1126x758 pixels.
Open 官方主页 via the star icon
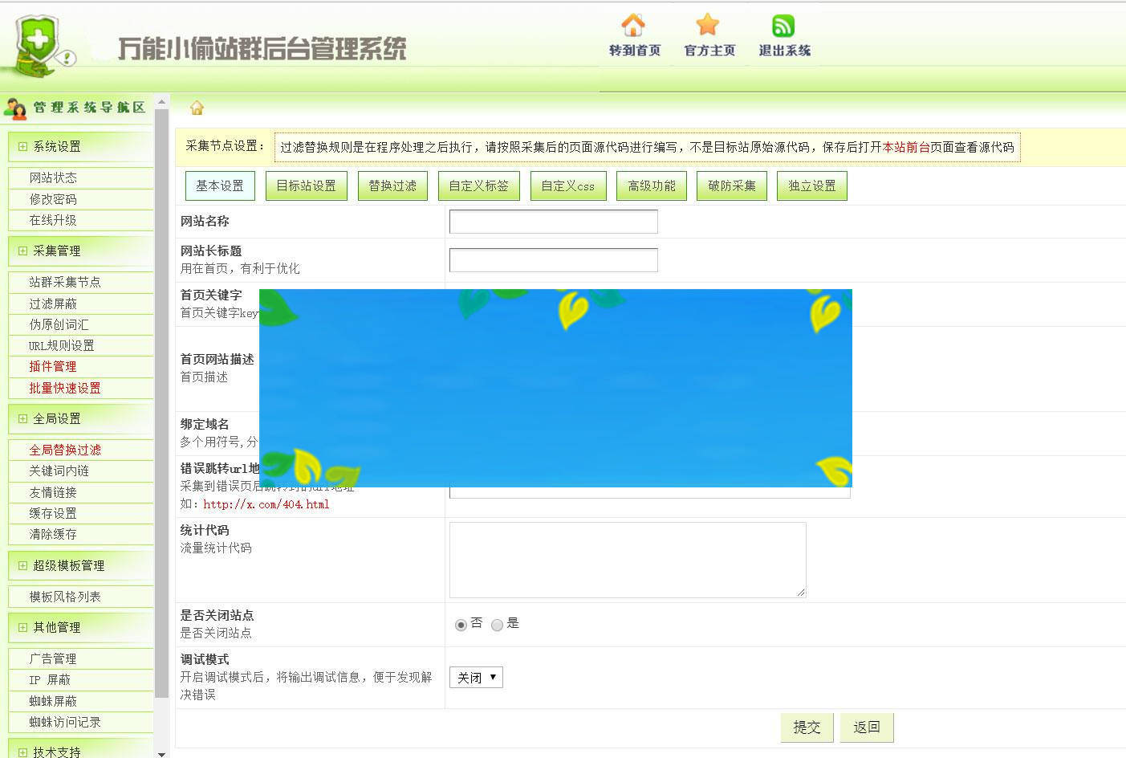click(x=708, y=26)
